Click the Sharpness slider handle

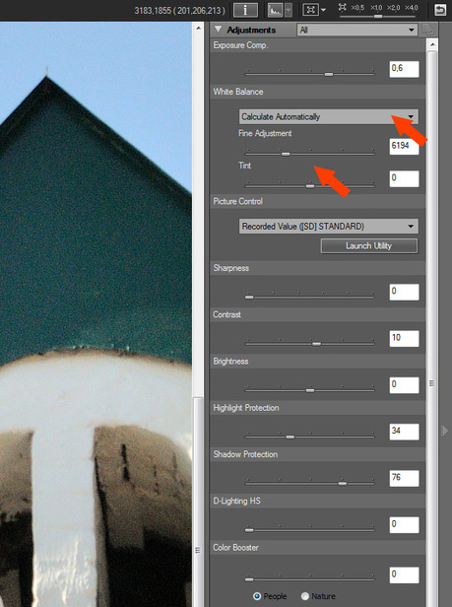(x=249, y=297)
